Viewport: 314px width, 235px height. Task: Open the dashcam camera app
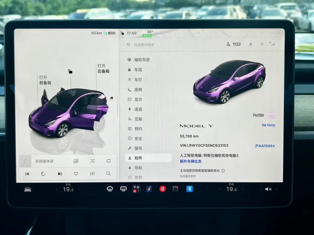pyautogui.click(x=175, y=189)
